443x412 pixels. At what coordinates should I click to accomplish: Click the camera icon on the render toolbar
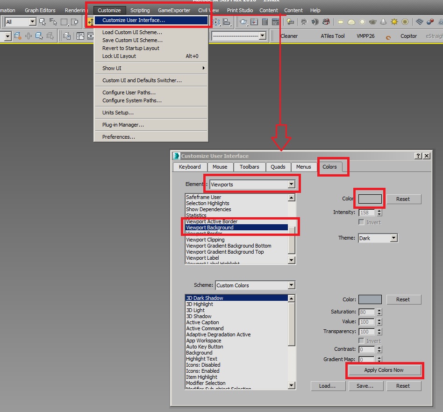point(303,21)
